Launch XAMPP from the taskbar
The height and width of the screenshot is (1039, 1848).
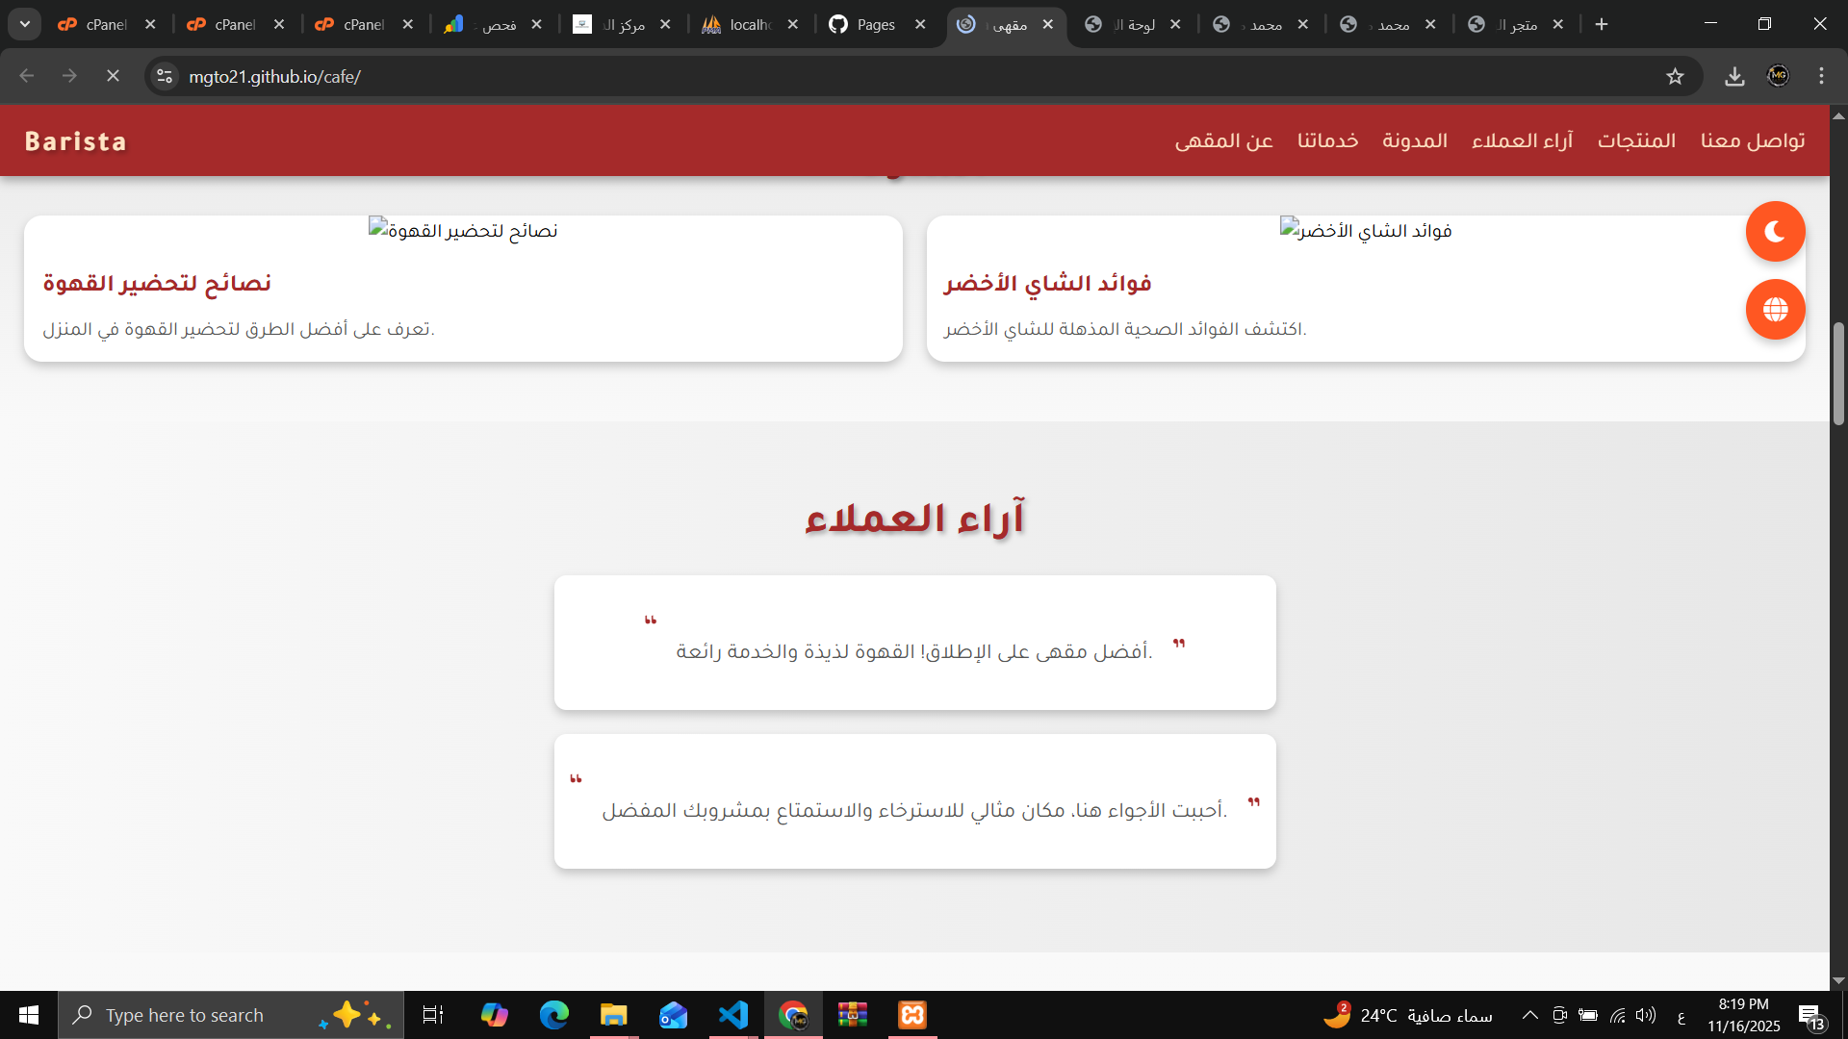pyautogui.click(x=911, y=1015)
